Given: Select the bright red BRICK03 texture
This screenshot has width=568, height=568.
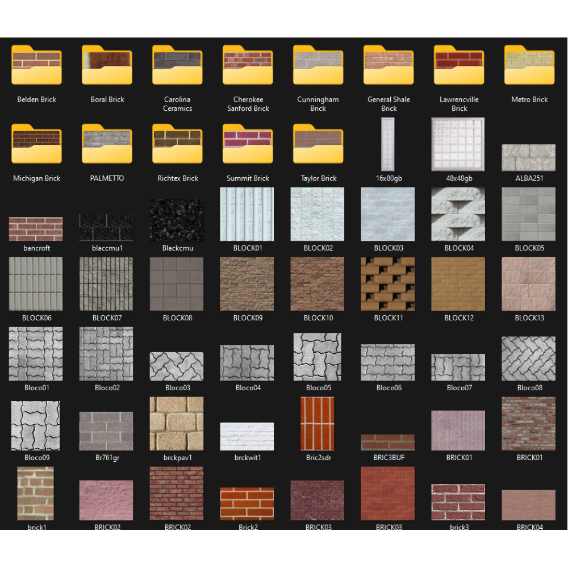Looking at the screenshot, I should pyautogui.click(x=387, y=494).
